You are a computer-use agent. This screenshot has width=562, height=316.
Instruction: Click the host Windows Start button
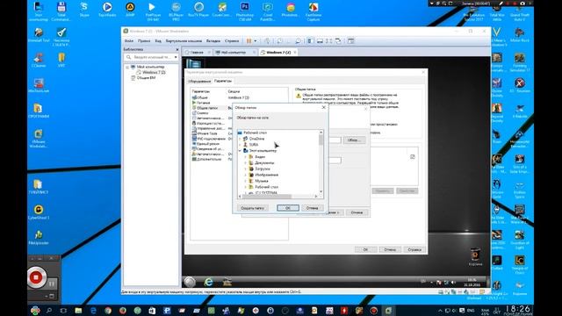click(35, 310)
